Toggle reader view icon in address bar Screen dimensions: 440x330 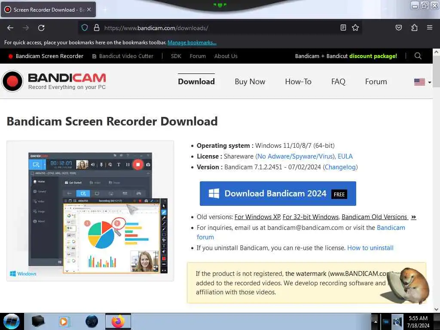tap(343, 27)
